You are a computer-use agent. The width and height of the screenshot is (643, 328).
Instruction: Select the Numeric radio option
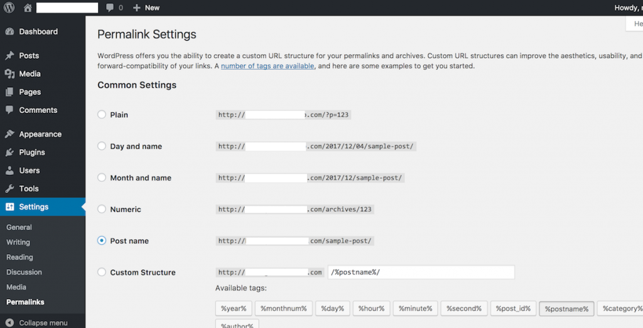102,209
